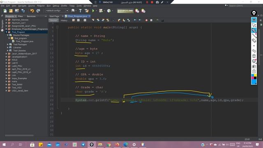Image resolution: width=263 pixels, height=148 pixels.
Task: Click the red Start Macro Recording icon
Action: point(146,20)
